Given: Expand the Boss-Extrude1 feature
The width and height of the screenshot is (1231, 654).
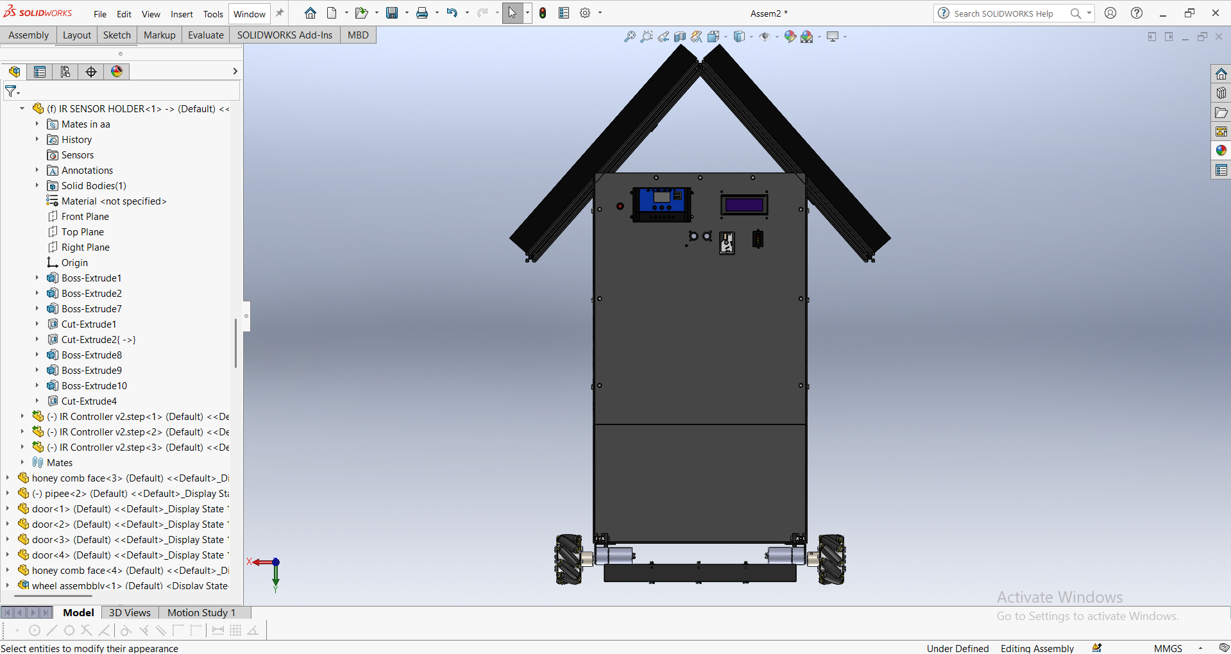Looking at the screenshot, I should (37, 278).
